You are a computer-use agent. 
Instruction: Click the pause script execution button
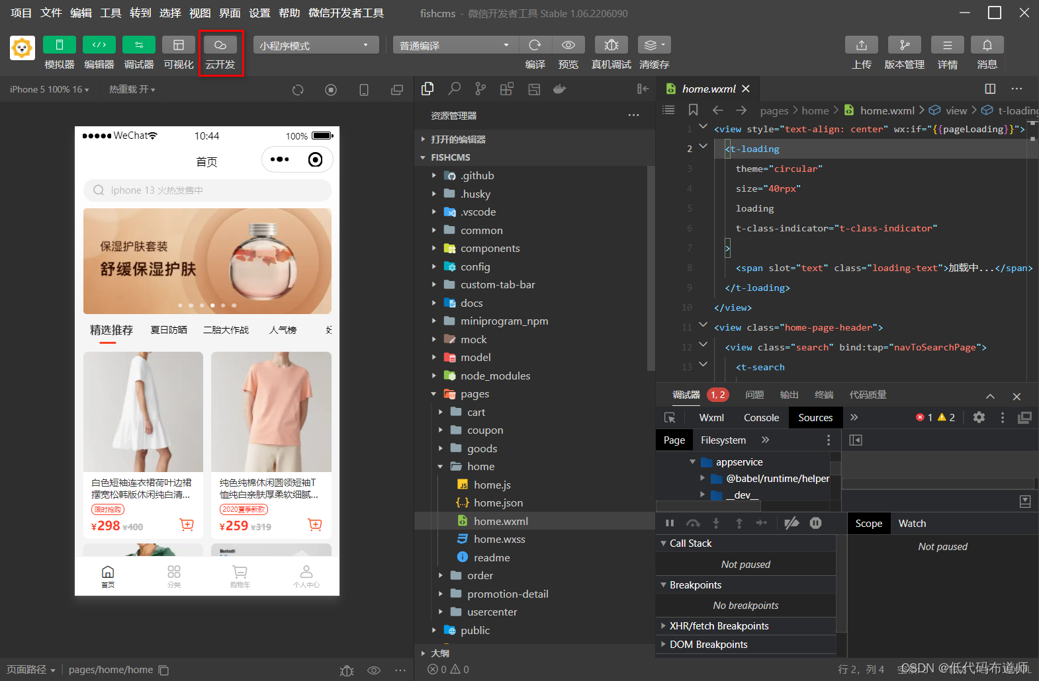[x=670, y=523]
